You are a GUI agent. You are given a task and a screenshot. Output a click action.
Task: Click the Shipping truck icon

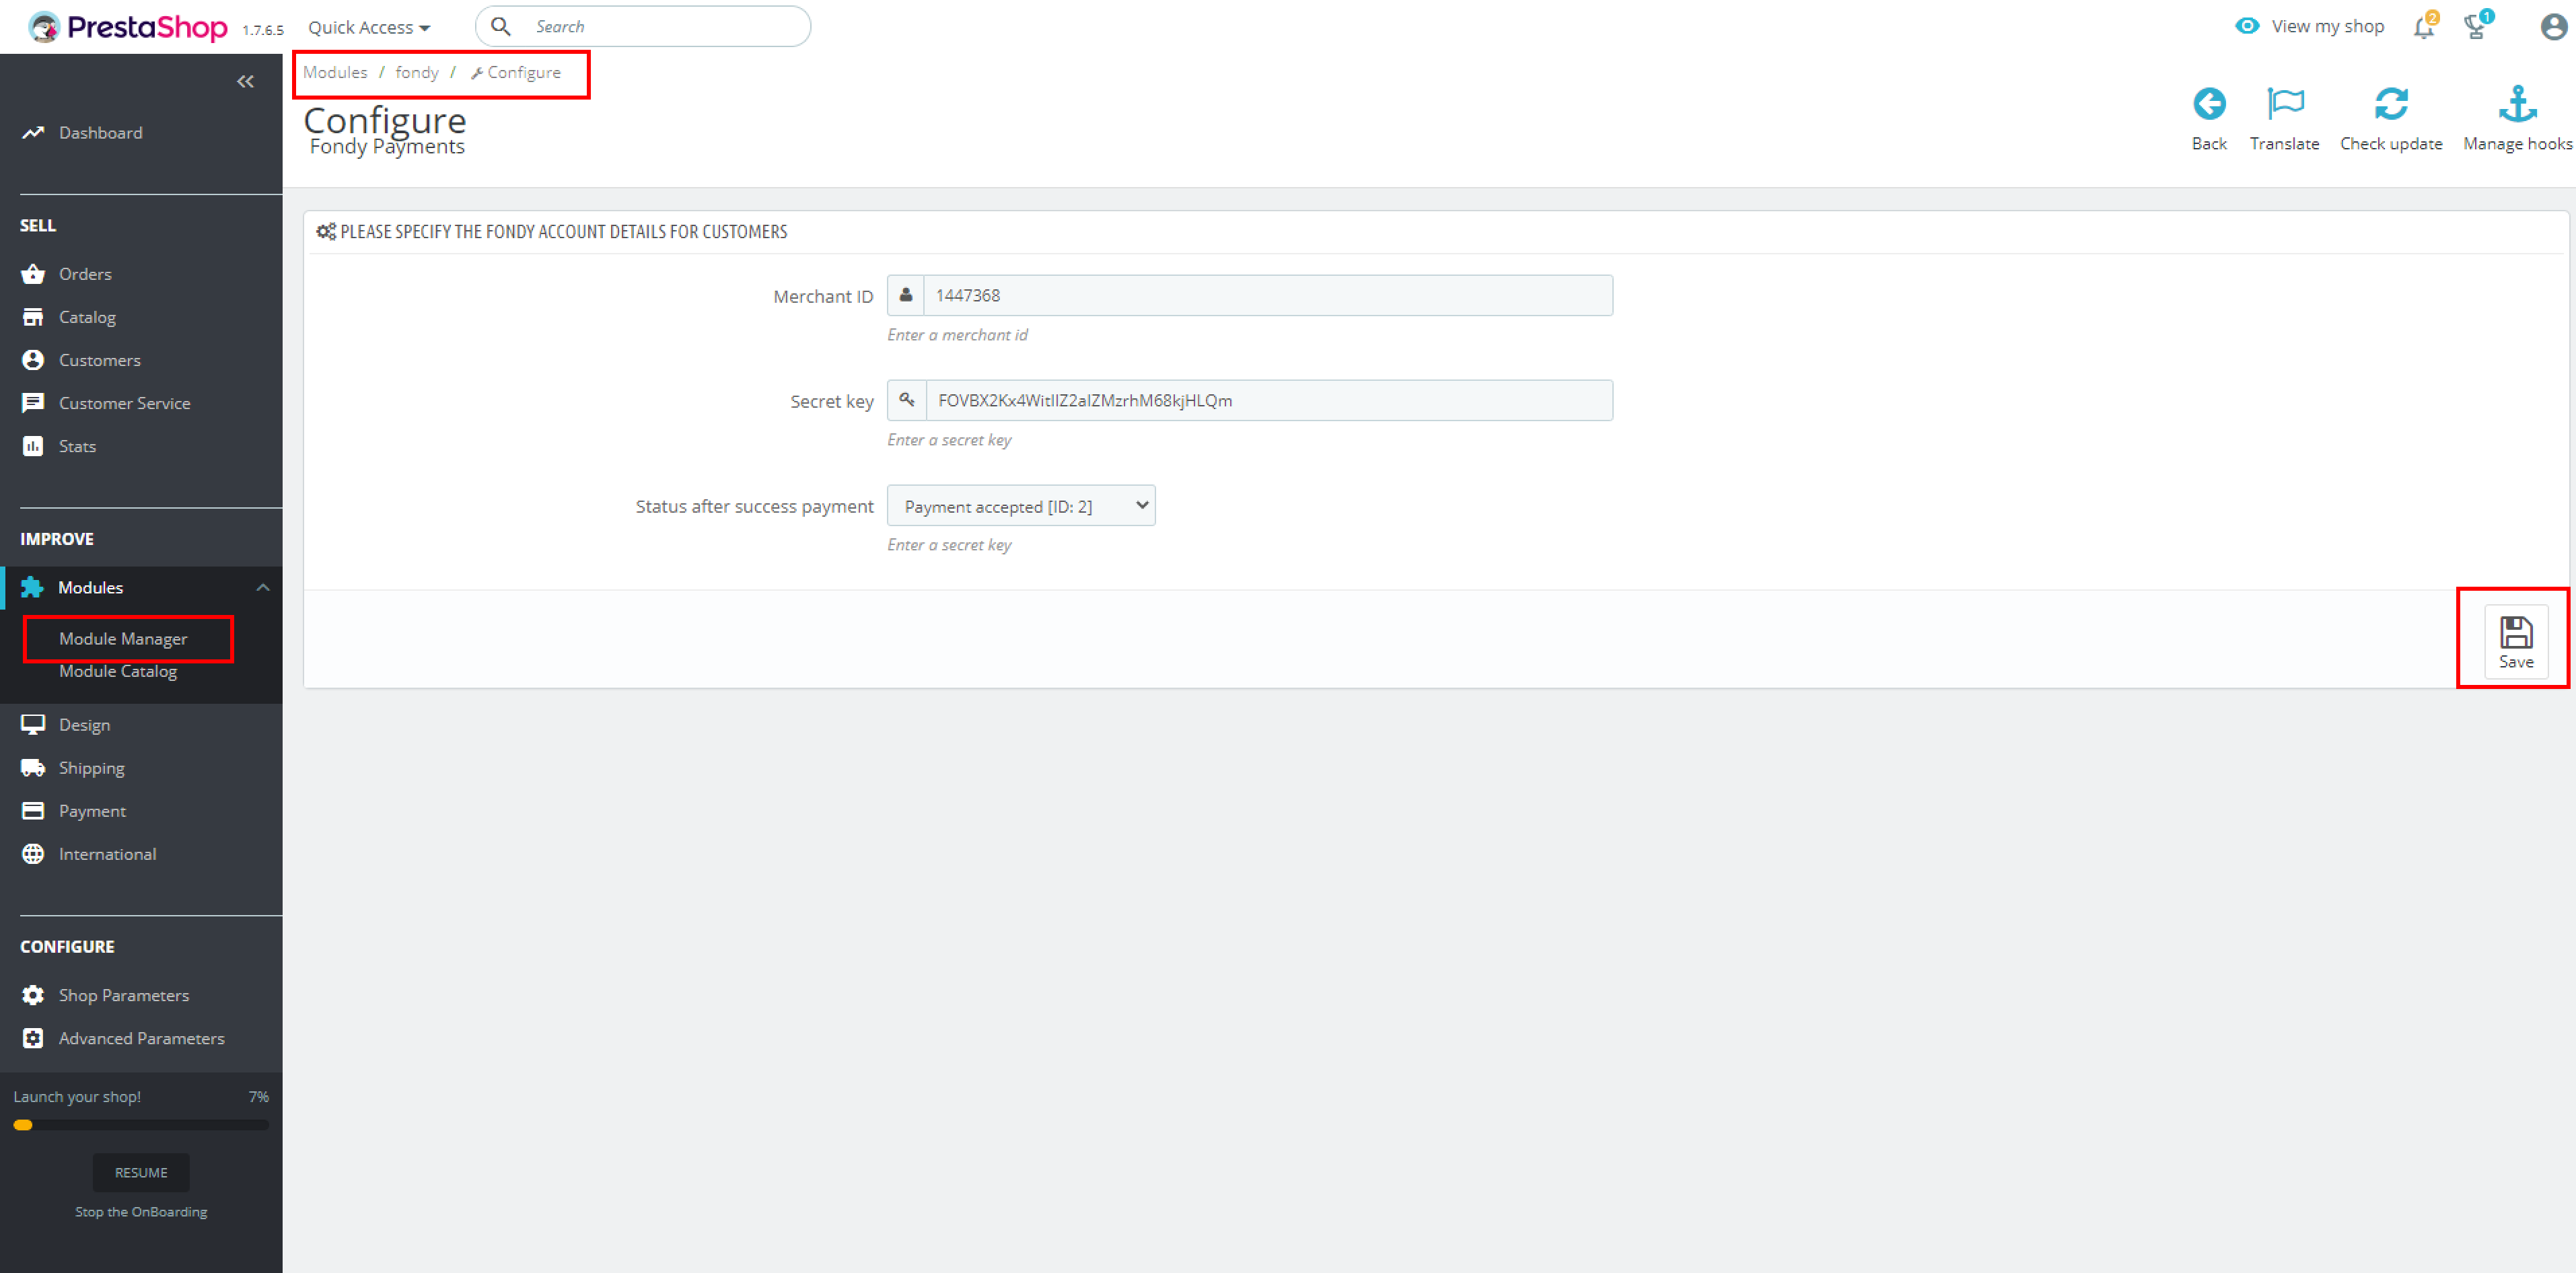click(x=33, y=768)
